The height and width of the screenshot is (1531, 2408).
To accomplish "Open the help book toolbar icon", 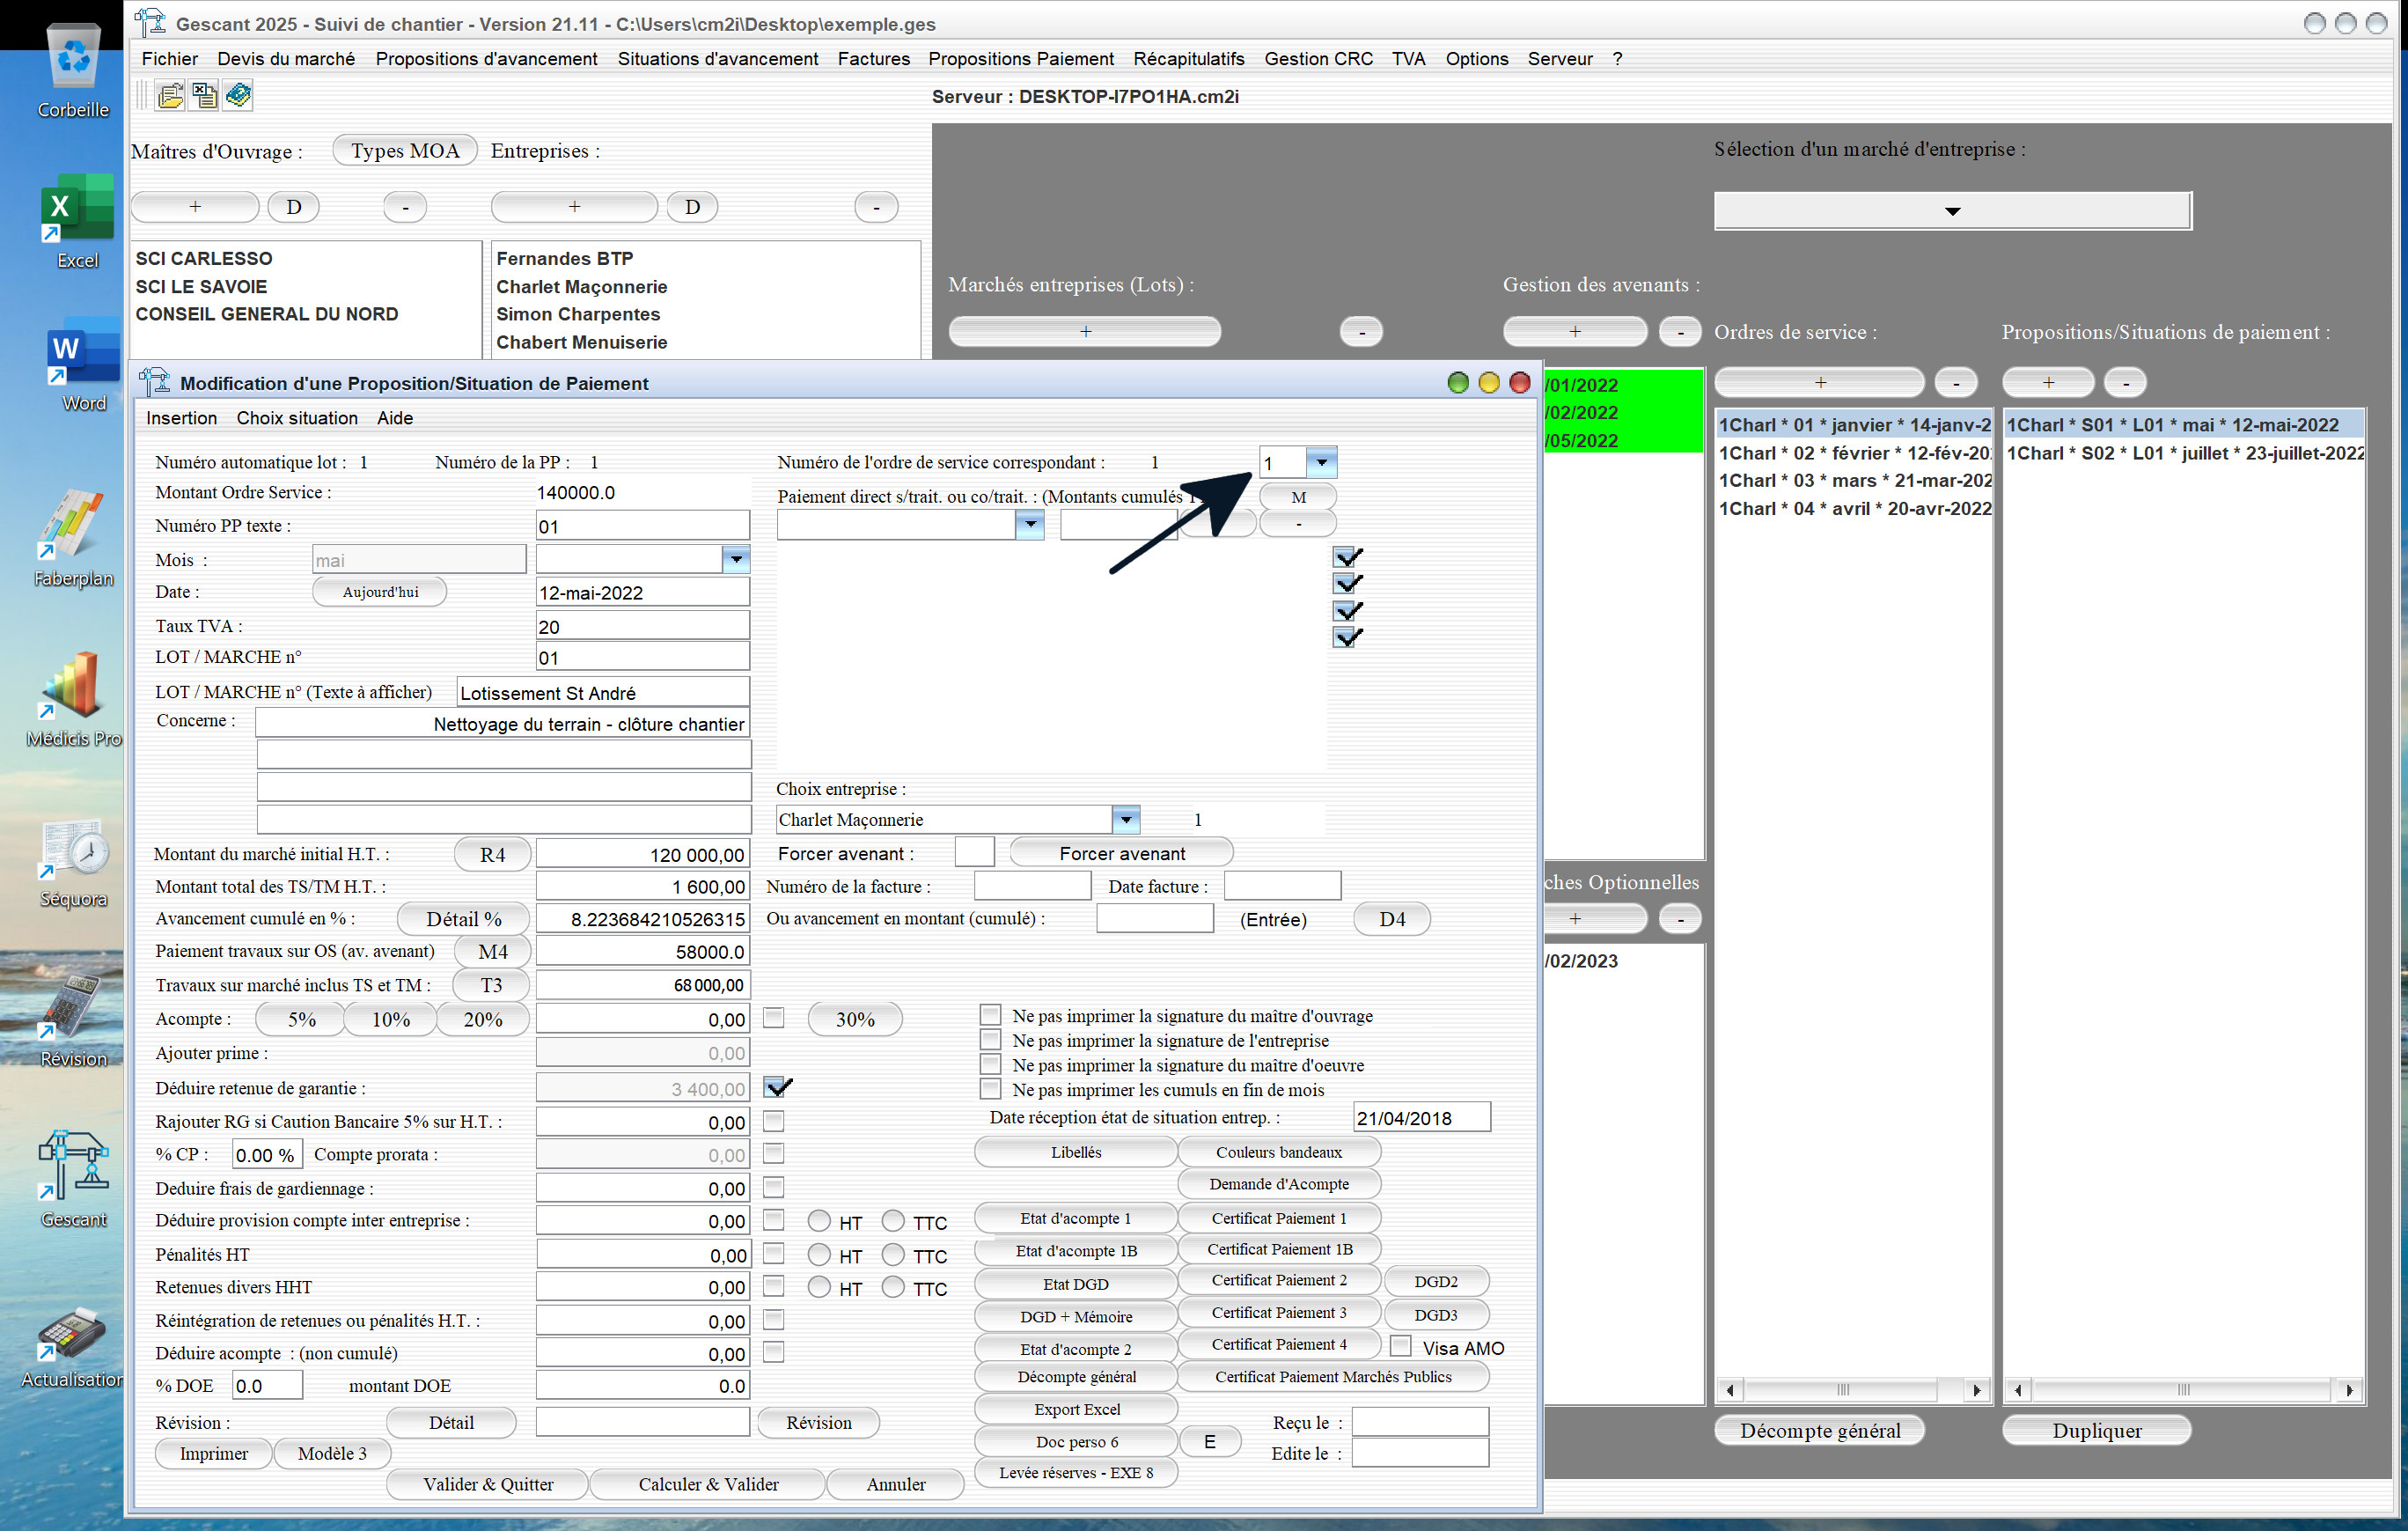I will (238, 96).
